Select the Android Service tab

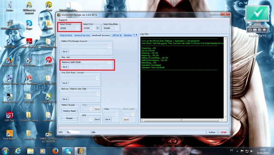pyautogui.click(x=101, y=35)
